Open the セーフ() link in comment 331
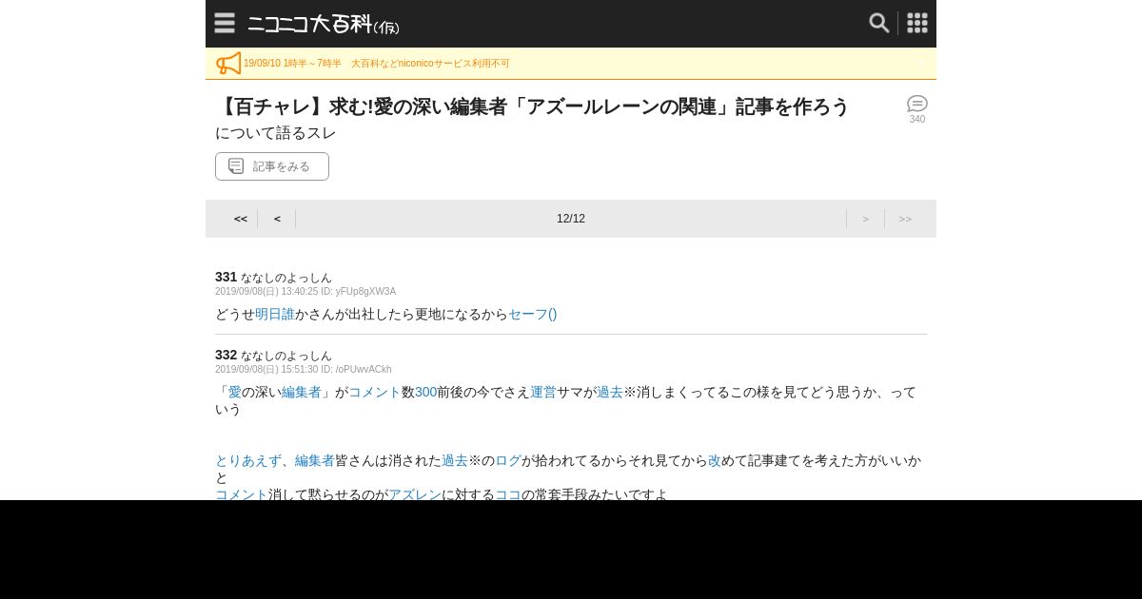 [x=533, y=314]
